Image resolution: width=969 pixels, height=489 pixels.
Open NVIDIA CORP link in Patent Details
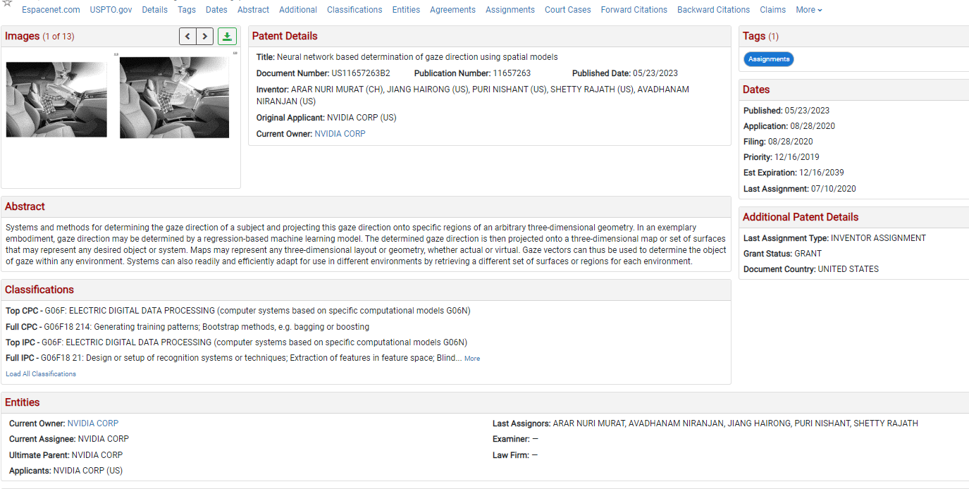[340, 134]
